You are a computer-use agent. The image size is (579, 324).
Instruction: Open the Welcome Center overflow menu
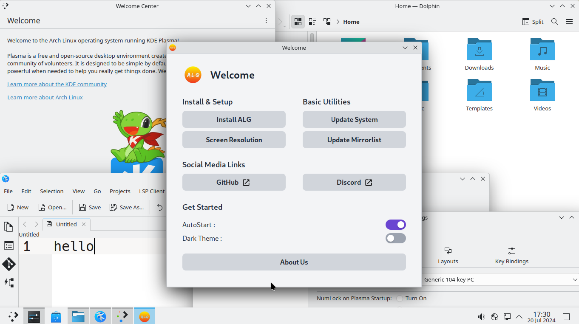266,20
